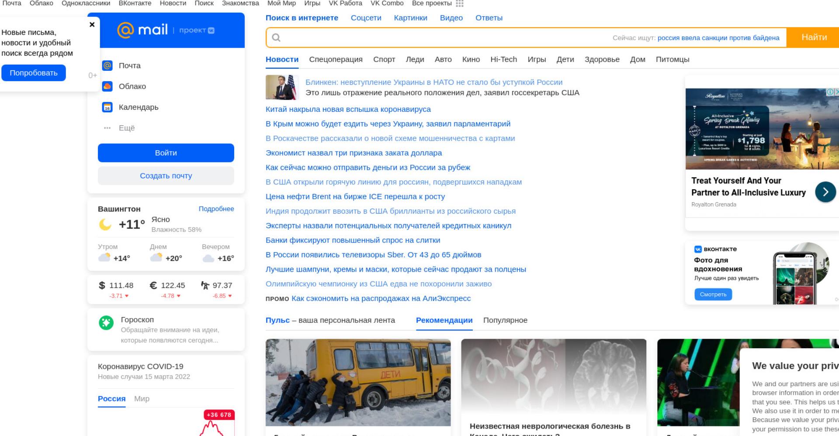Screen dimensions: 839x436
Task: Switch to Рекомендации feed tab
Action: (444, 320)
